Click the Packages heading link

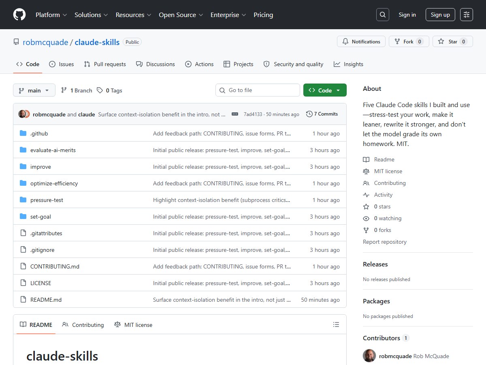click(376, 301)
